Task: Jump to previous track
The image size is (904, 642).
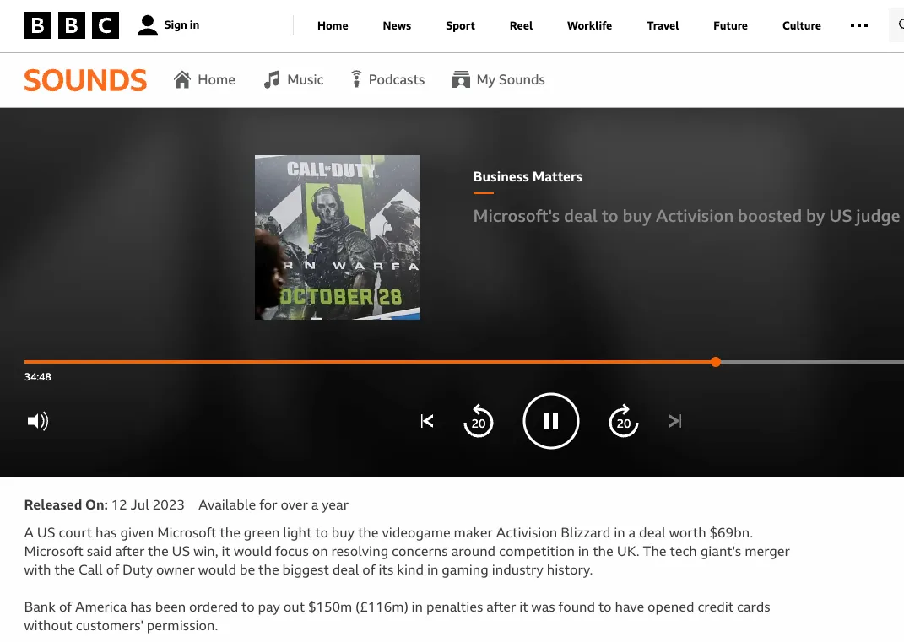Action: (x=427, y=421)
